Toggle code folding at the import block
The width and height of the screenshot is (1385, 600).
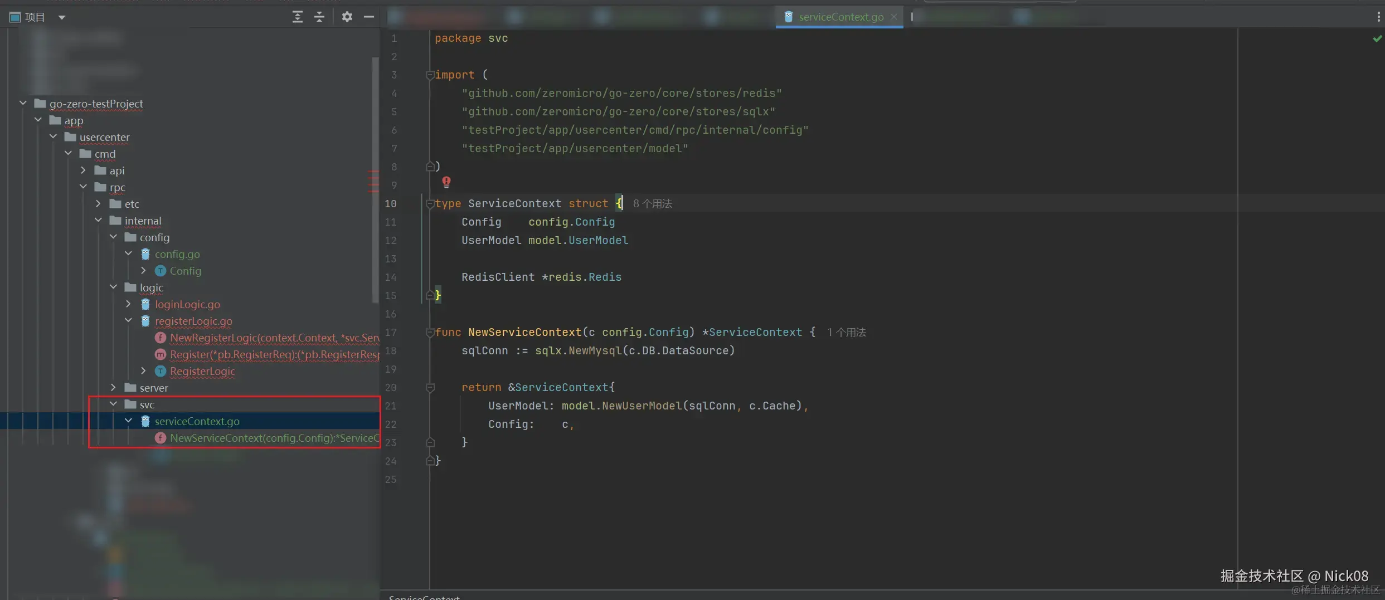coord(430,75)
